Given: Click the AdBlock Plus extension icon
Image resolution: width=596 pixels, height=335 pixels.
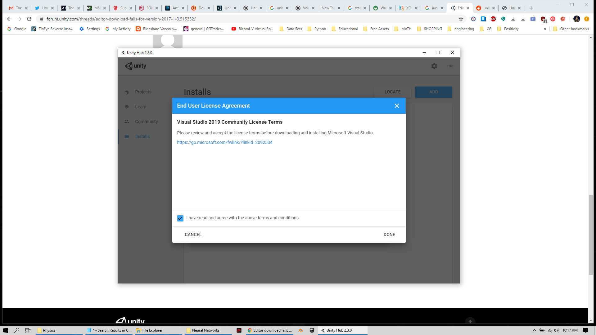Looking at the screenshot, I should (x=493, y=19).
